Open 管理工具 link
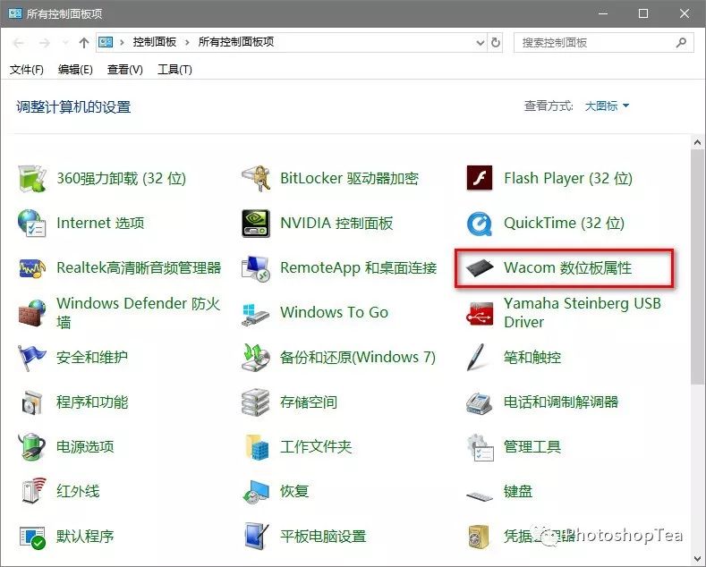706x567 pixels. (x=532, y=446)
